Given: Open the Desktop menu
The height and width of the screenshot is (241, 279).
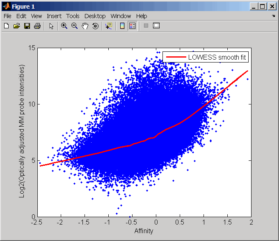Looking at the screenshot, I should click(95, 16).
